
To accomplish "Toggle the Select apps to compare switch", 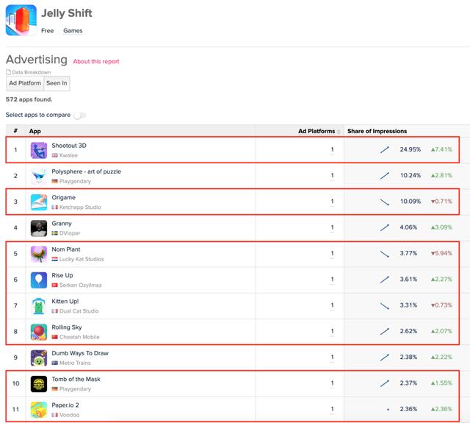I will pyautogui.click(x=79, y=115).
